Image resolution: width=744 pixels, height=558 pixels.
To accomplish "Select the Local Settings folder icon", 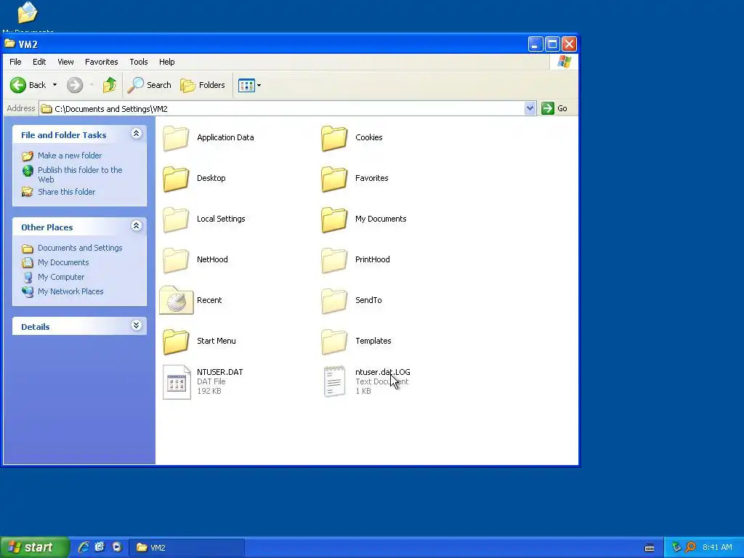I will (x=176, y=219).
